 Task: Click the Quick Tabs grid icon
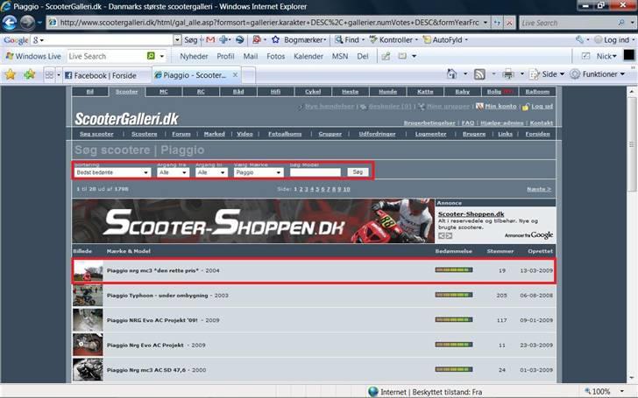(49, 76)
